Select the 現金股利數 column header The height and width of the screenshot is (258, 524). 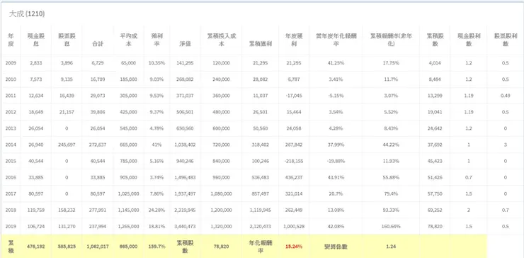point(469,40)
